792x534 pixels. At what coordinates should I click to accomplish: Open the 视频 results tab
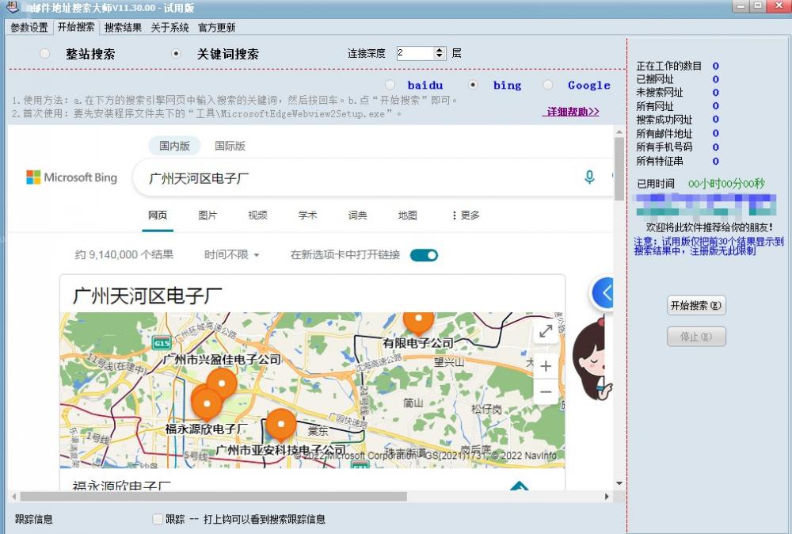[257, 216]
